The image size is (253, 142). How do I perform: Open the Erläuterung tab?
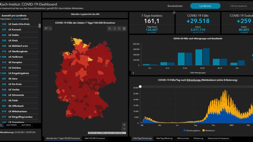(x=198, y=138)
